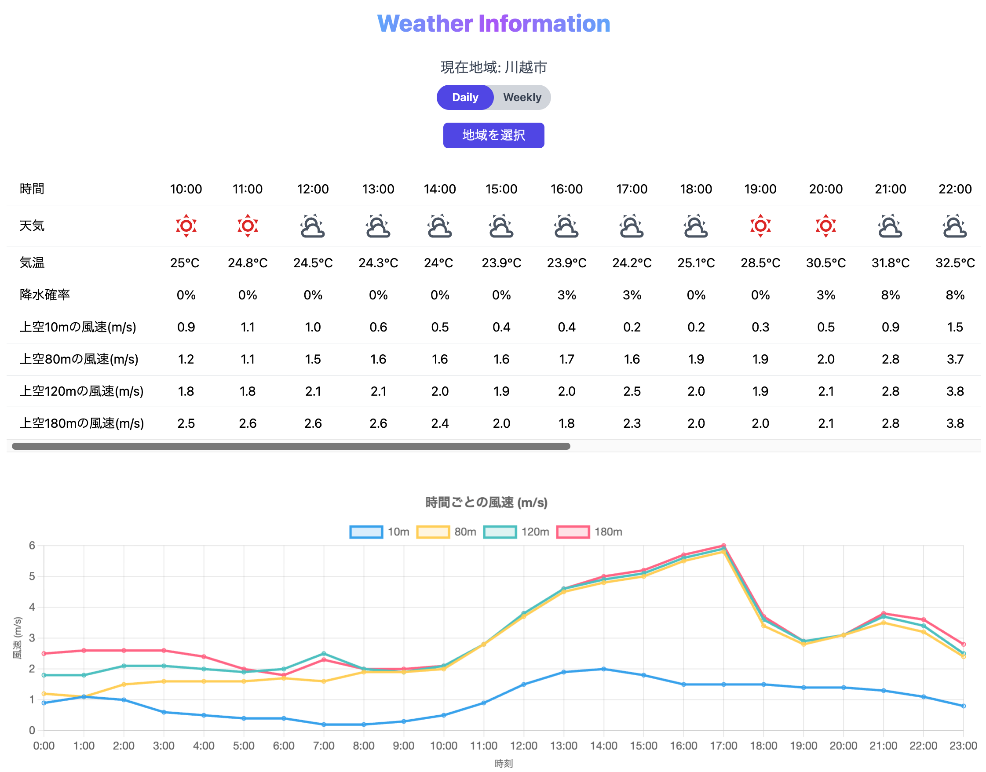Viewport: 986px width, 772px height.
Task: Select the cloudy weather icon at 21:00
Action: (x=890, y=226)
